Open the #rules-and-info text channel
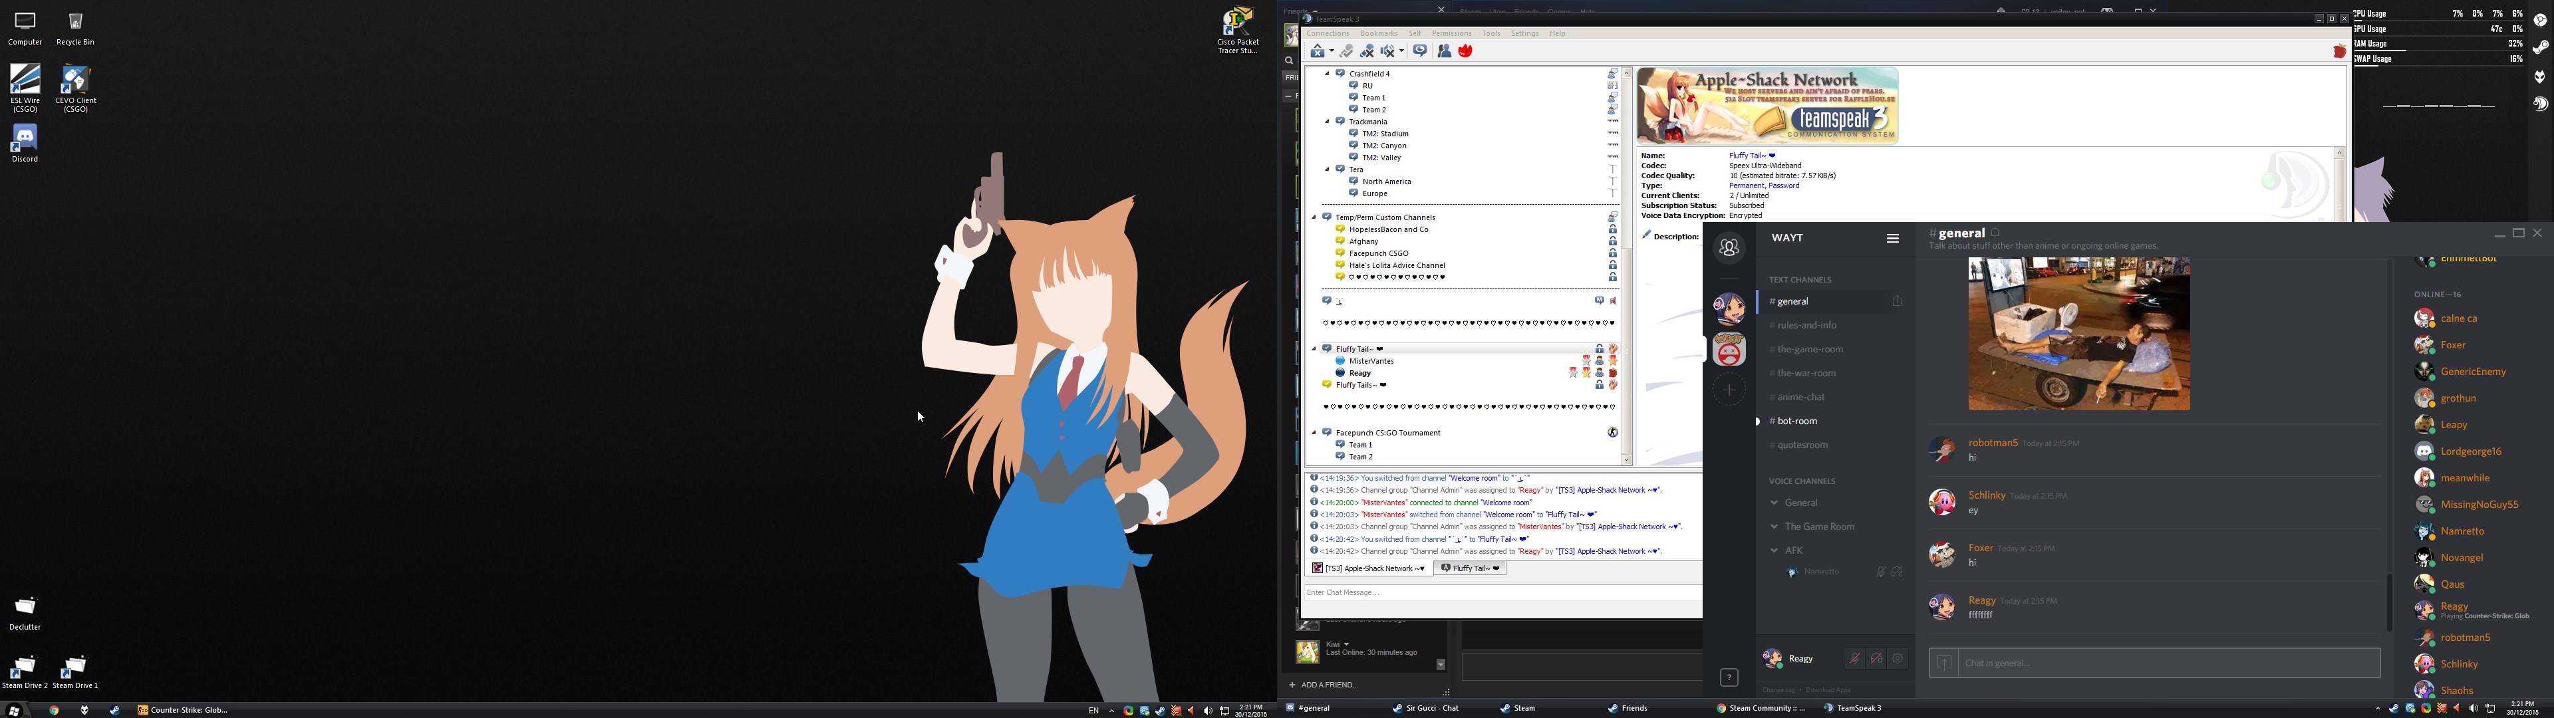 click(1802, 325)
